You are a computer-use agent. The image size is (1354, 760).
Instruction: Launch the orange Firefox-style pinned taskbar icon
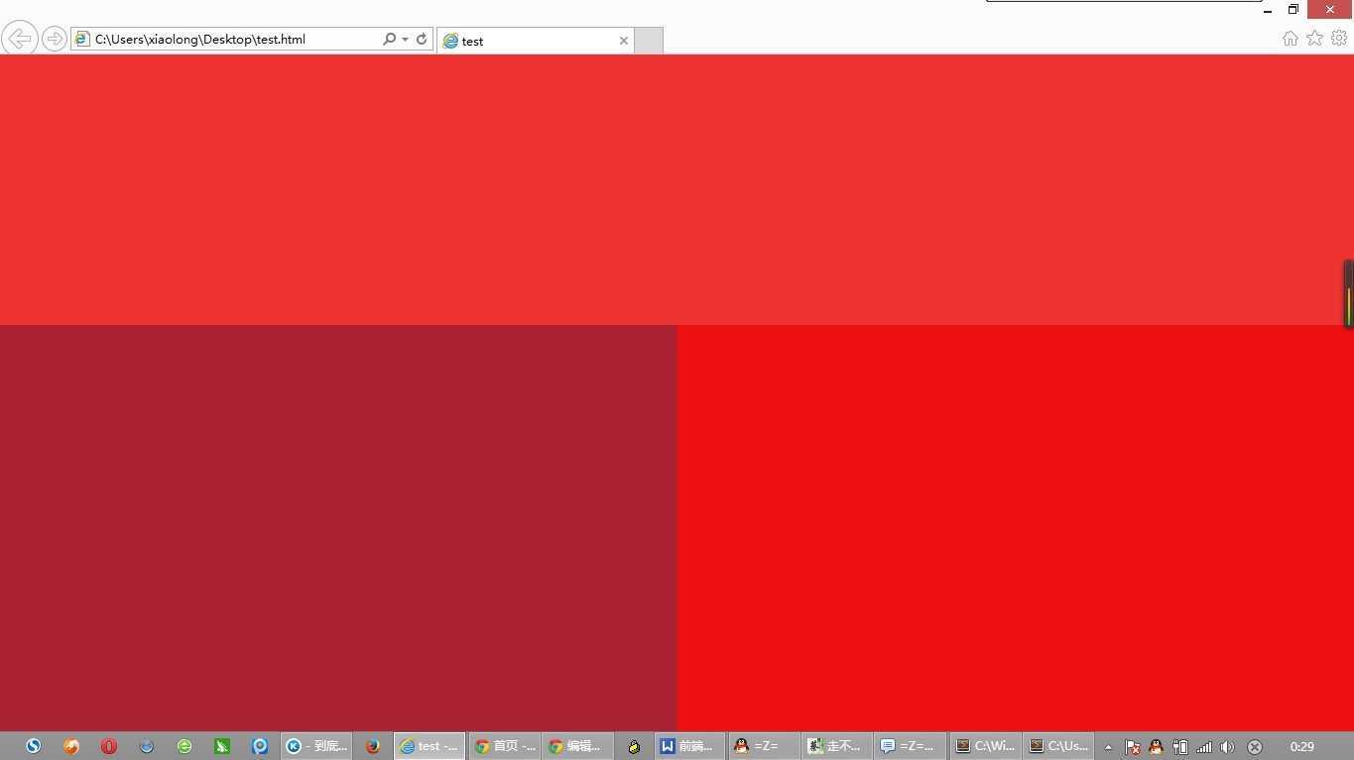71,746
